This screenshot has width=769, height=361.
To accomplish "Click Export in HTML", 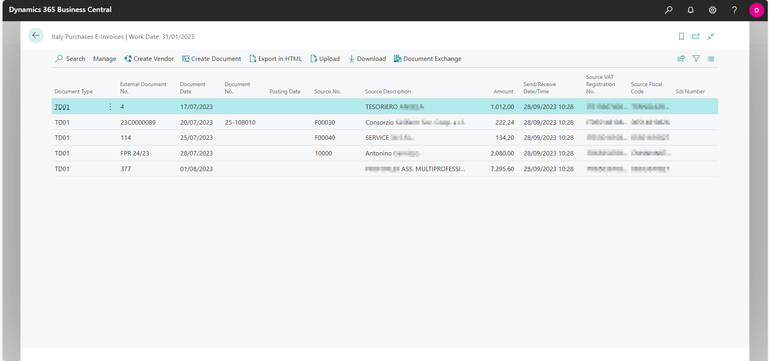I will 276,58.
